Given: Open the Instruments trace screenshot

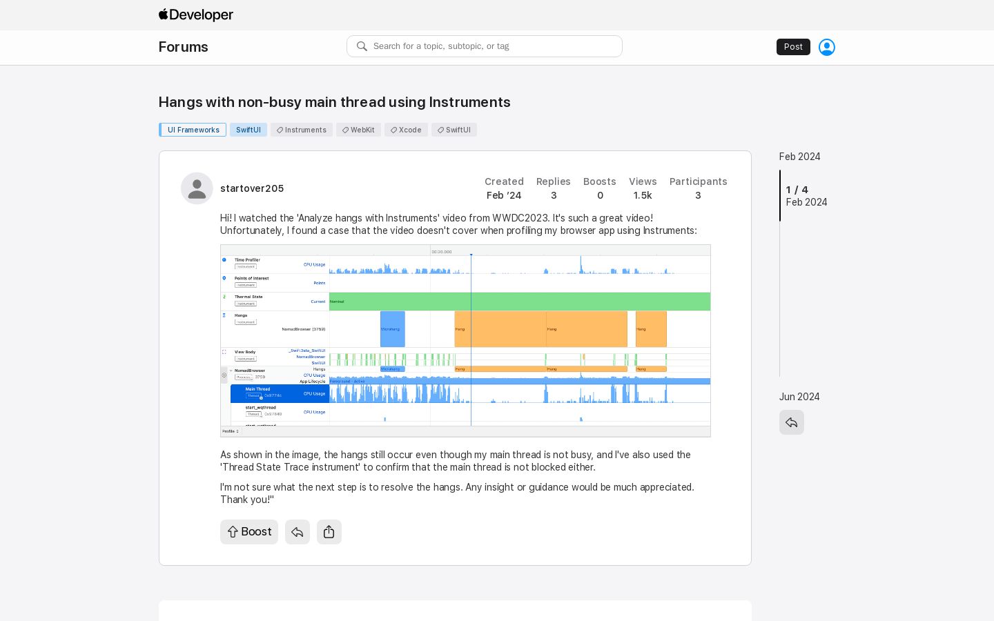Looking at the screenshot, I should (465, 341).
